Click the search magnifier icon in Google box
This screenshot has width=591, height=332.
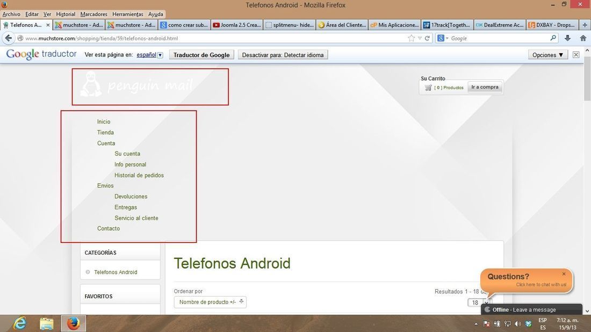[x=553, y=38]
